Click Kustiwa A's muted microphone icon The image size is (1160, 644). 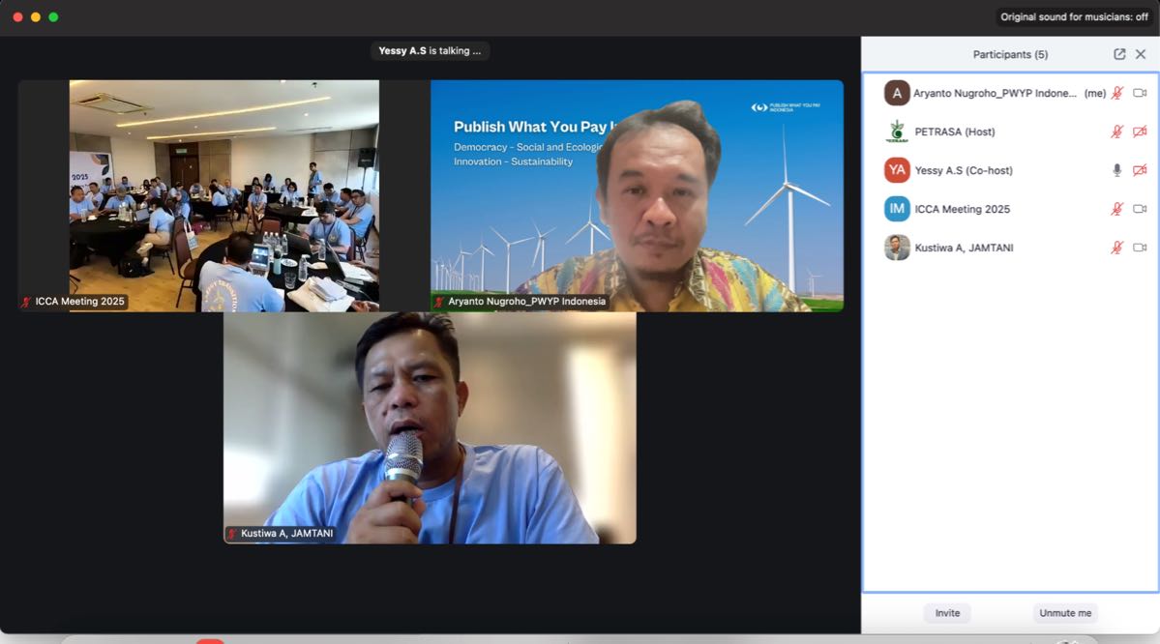pyautogui.click(x=1116, y=248)
